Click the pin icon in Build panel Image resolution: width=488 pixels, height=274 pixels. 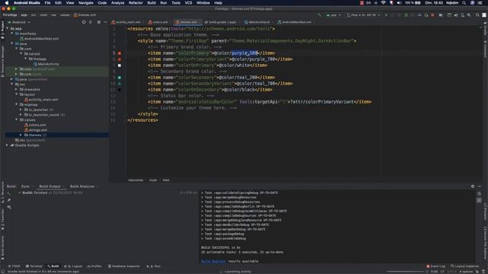9,200
